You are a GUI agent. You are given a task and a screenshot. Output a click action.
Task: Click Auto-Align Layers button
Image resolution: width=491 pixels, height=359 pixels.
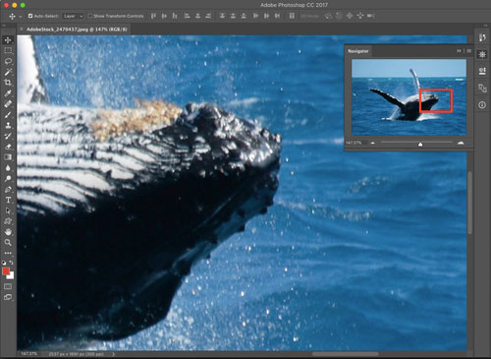(292, 16)
